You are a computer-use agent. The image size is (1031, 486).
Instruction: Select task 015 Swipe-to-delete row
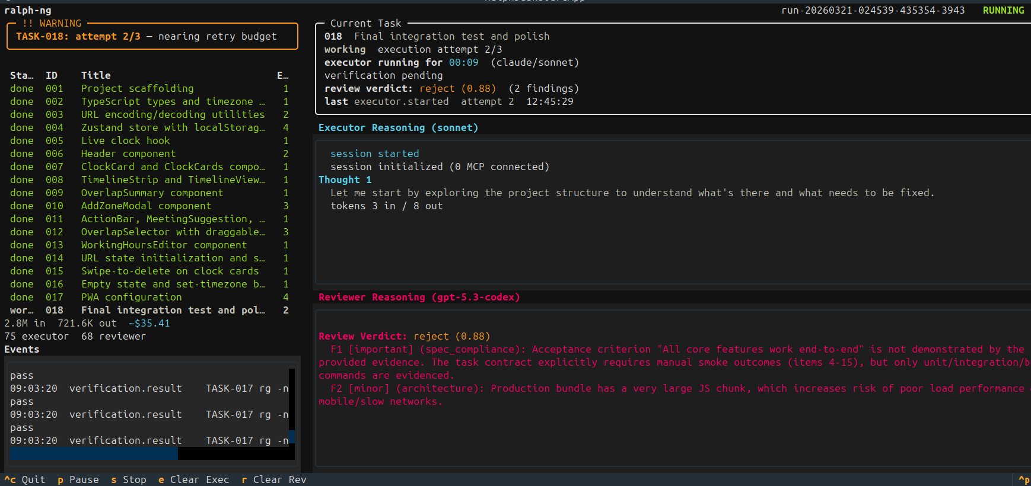(x=149, y=271)
